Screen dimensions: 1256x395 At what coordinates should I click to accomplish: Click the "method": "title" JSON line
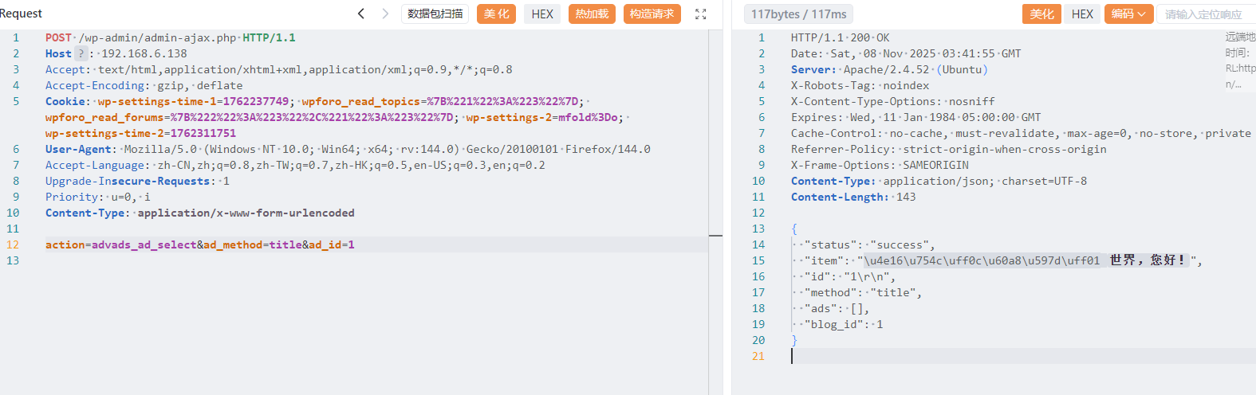click(x=863, y=292)
